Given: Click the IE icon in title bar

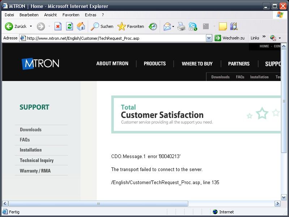Looking at the screenshot, I should tap(5, 6).
